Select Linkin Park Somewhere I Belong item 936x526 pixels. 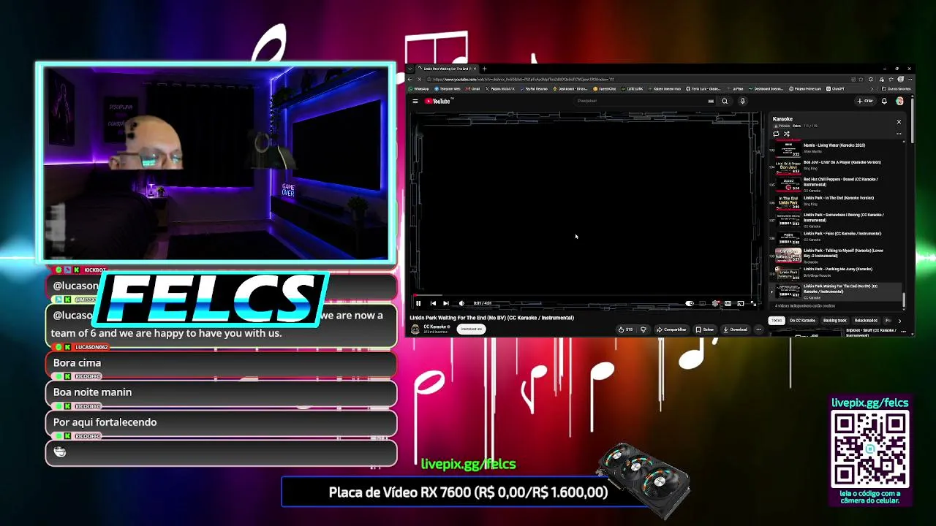point(834,219)
